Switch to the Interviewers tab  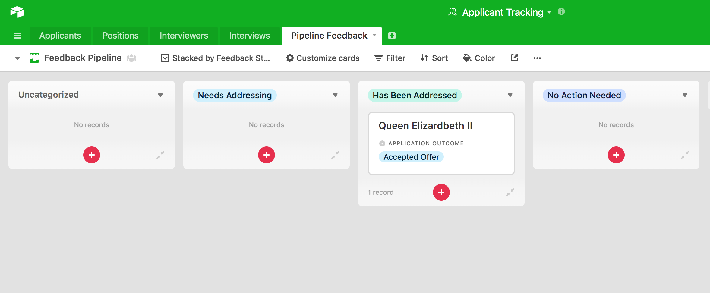click(184, 36)
